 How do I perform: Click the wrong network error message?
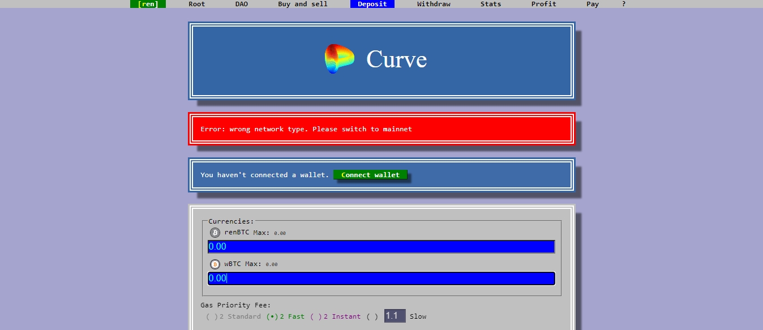pos(306,129)
